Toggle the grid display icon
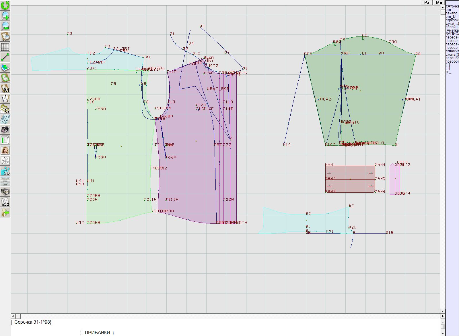Viewport: 459px width, 336px height. (x=5, y=47)
